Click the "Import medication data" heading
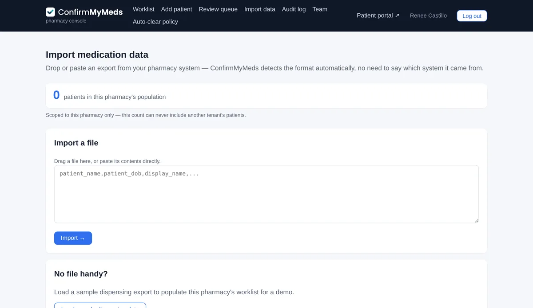This screenshot has height=308, width=533. [97, 55]
